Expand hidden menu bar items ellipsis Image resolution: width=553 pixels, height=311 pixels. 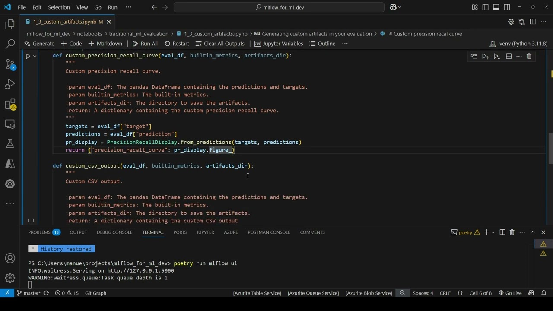pos(128,7)
